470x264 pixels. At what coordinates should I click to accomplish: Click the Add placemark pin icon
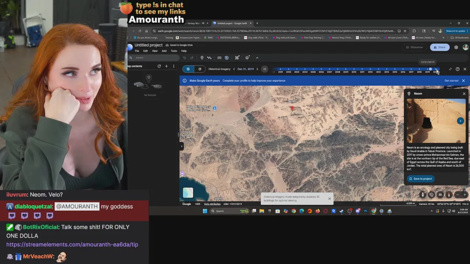[202, 58]
